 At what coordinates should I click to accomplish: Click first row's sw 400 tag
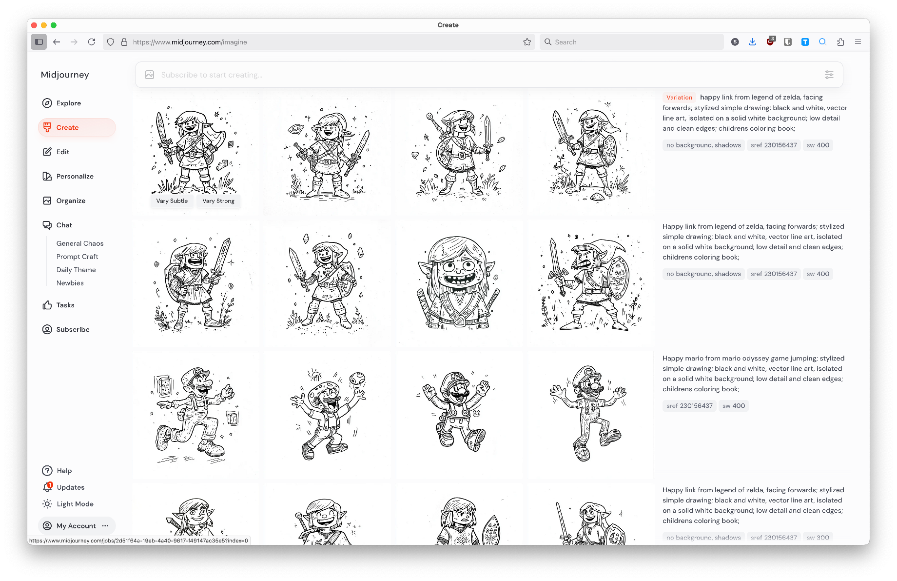click(x=818, y=145)
